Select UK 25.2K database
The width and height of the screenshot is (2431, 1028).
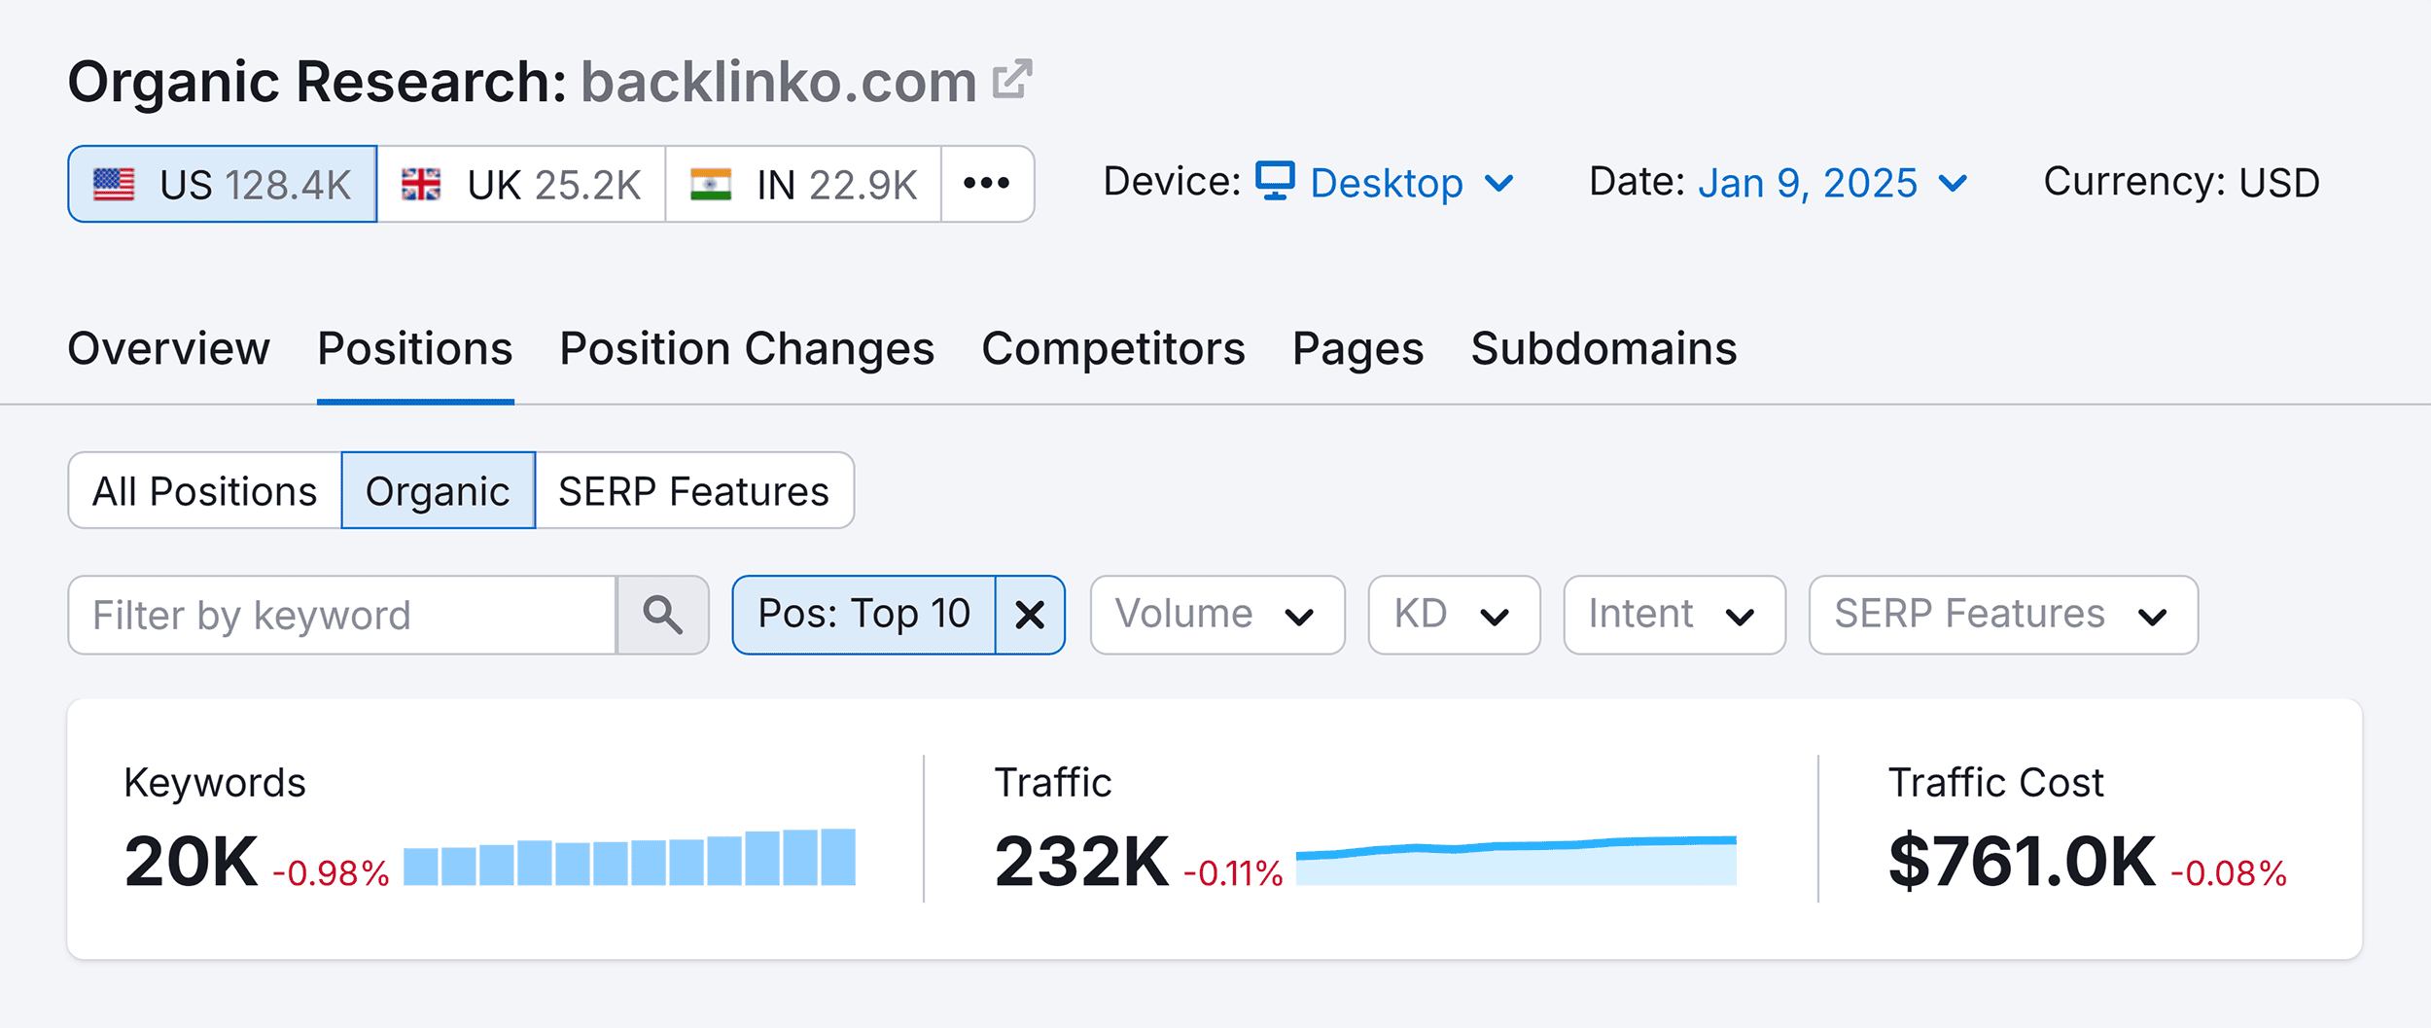(521, 184)
